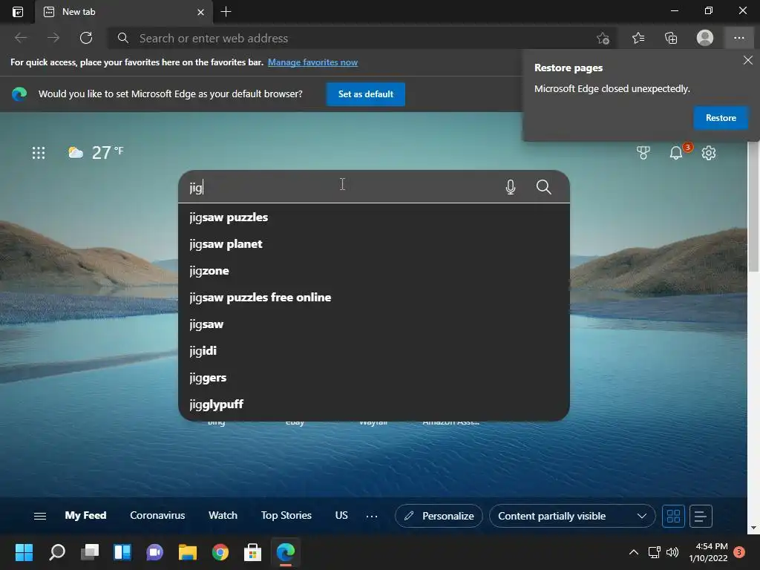Switch to the Coronavirus tab
Screen dimensions: 760x570
point(157,515)
